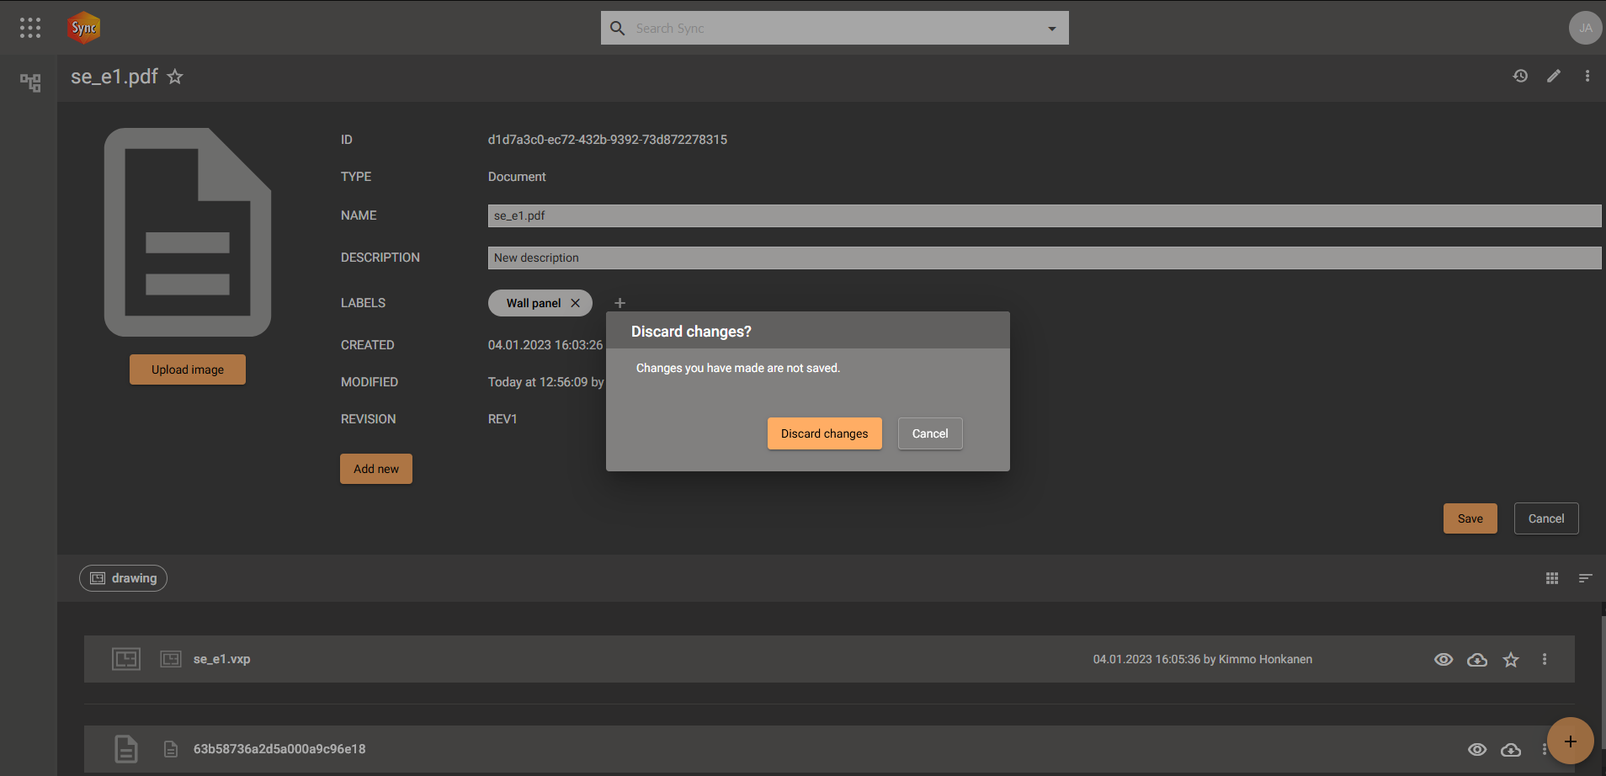Toggle preview eye for se_e1.vxp
Screen dimensions: 1606x776
(x=1443, y=660)
